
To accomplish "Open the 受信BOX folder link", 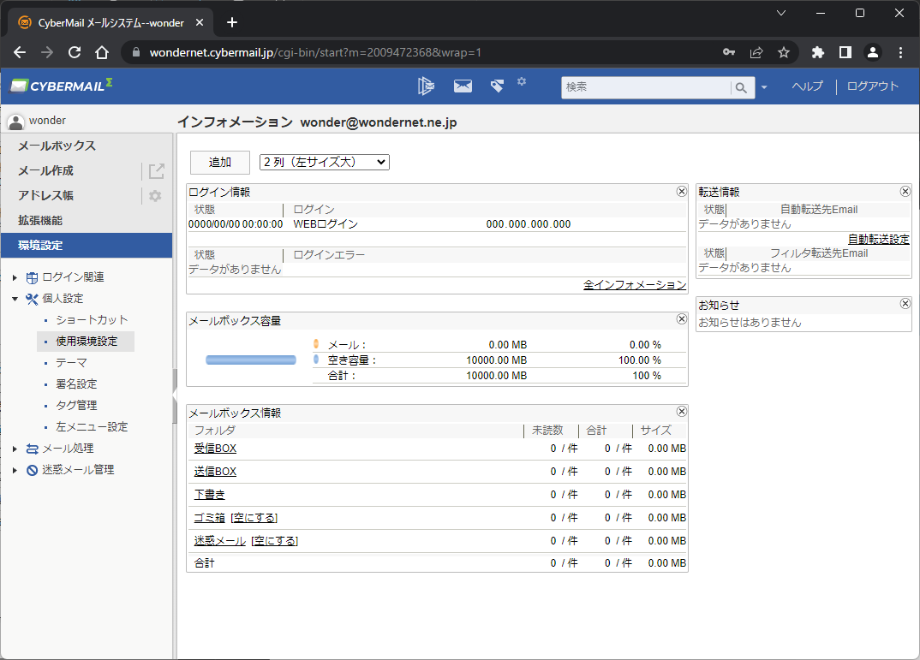I will point(215,449).
